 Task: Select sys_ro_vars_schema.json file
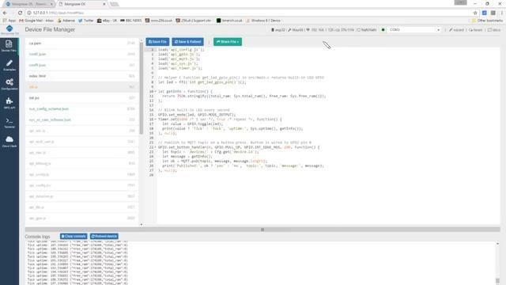coord(82,120)
